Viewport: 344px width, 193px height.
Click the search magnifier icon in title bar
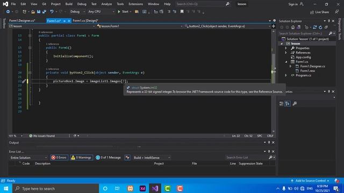tap(227, 4)
